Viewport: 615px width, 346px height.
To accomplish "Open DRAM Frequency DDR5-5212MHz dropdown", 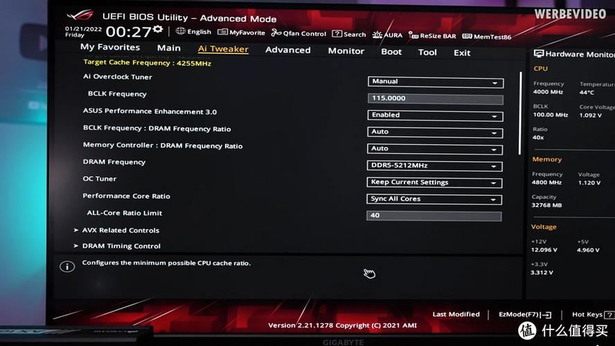I will coord(434,166).
